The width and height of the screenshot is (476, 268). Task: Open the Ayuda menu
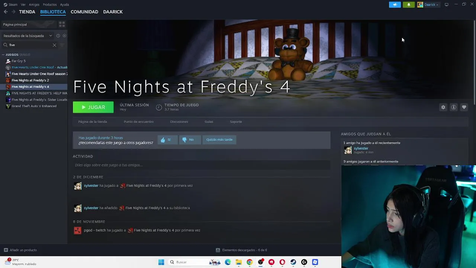64,4
